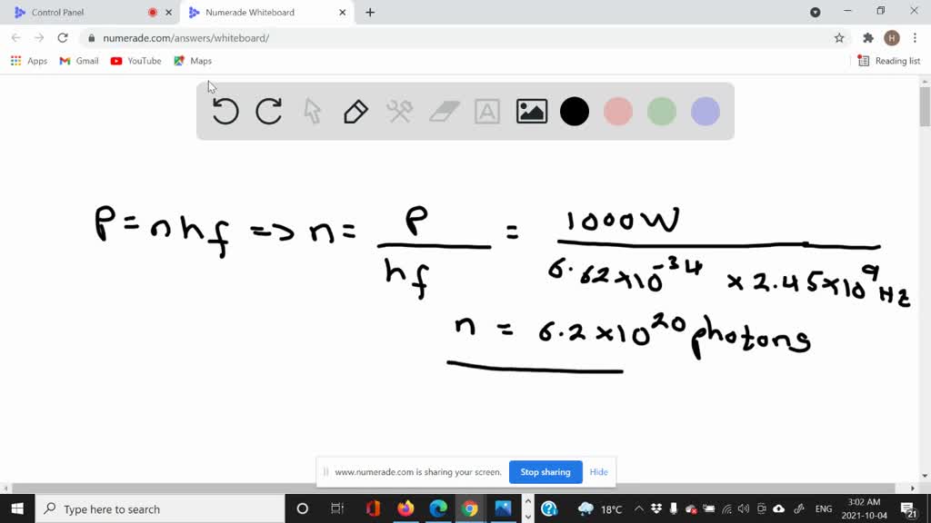Click the Numerade Whiteboard tab
931x523 pixels.
[x=255, y=12]
